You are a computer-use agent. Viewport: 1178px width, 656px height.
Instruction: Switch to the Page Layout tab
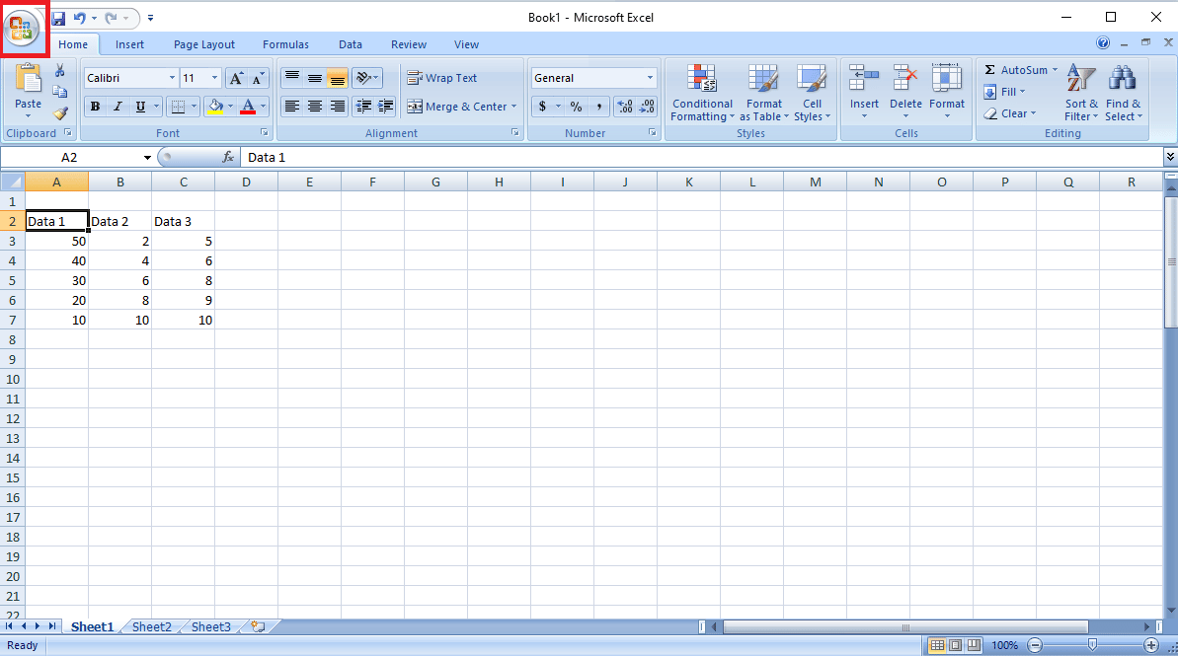[x=204, y=44]
